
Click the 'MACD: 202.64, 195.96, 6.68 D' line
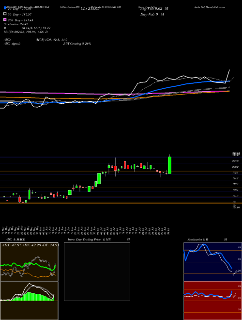point(26,32)
